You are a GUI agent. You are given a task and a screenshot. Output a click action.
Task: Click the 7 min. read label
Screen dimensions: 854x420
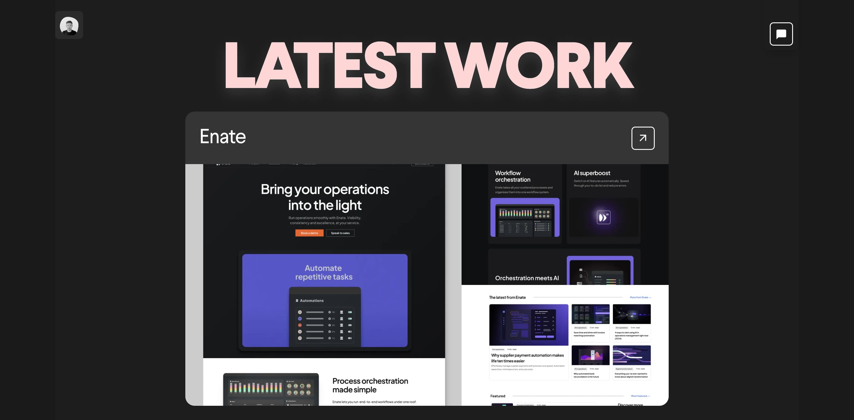[x=640, y=369]
